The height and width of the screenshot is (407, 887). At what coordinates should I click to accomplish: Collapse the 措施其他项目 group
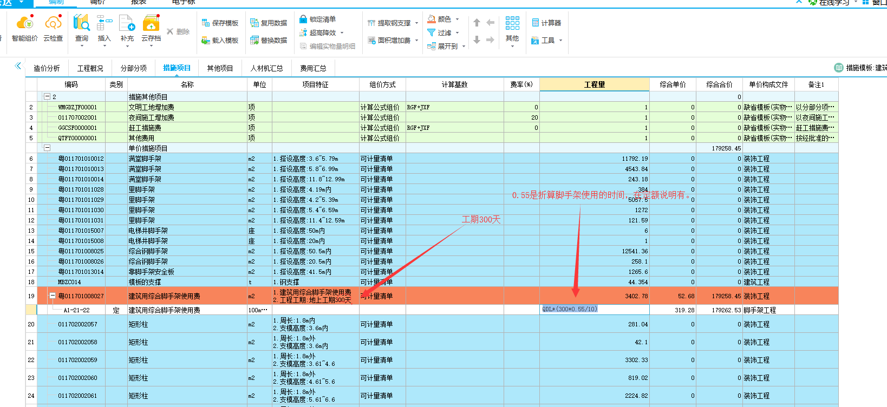pyautogui.click(x=47, y=96)
